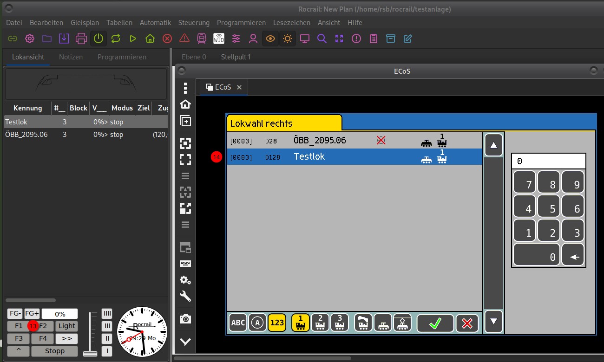Expand function group with the ^ button
This screenshot has height=362, width=604.
(x=19, y=351)
